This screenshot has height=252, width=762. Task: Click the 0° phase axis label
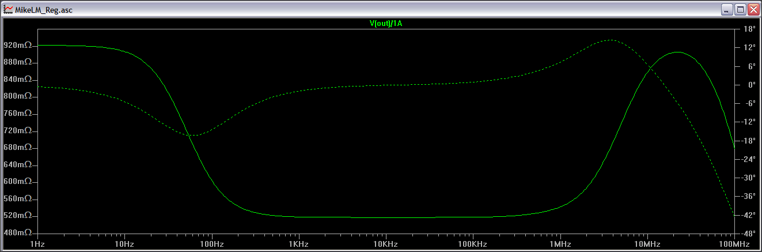[x=751, y=85]
